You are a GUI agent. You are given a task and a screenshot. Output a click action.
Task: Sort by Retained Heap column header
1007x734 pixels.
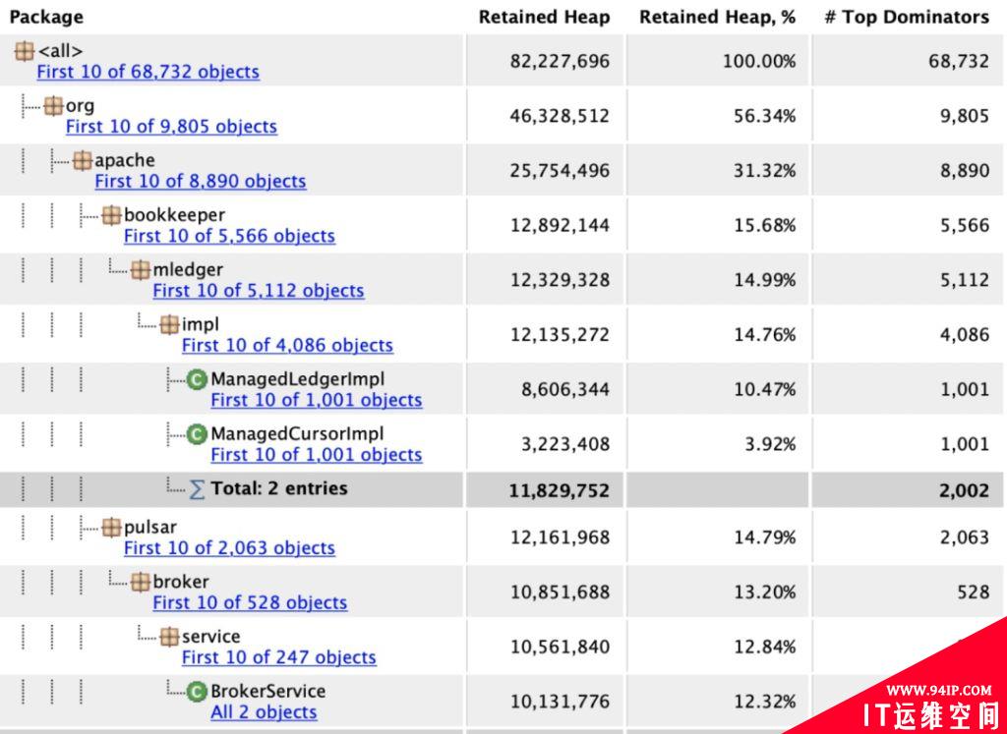coord(544,17)
